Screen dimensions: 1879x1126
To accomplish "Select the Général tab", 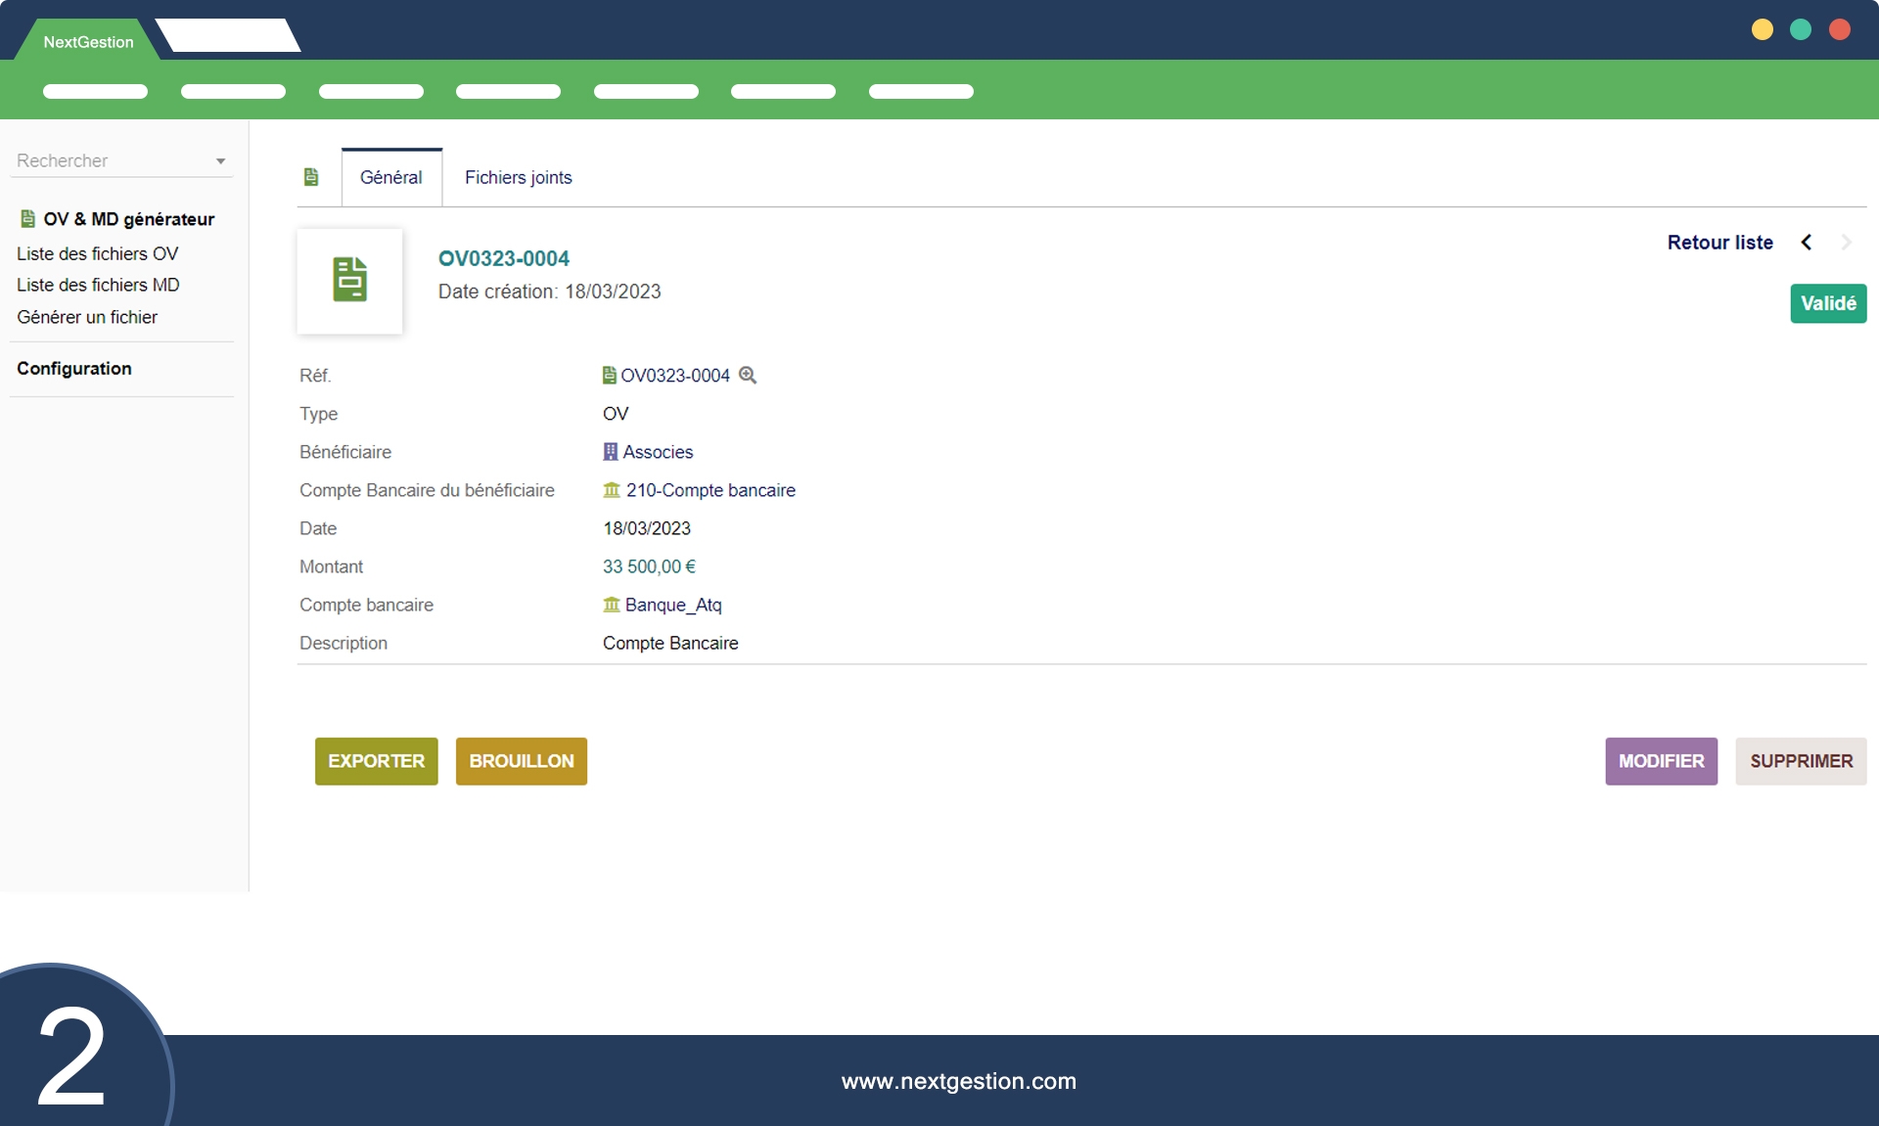I will coord(390,177).
